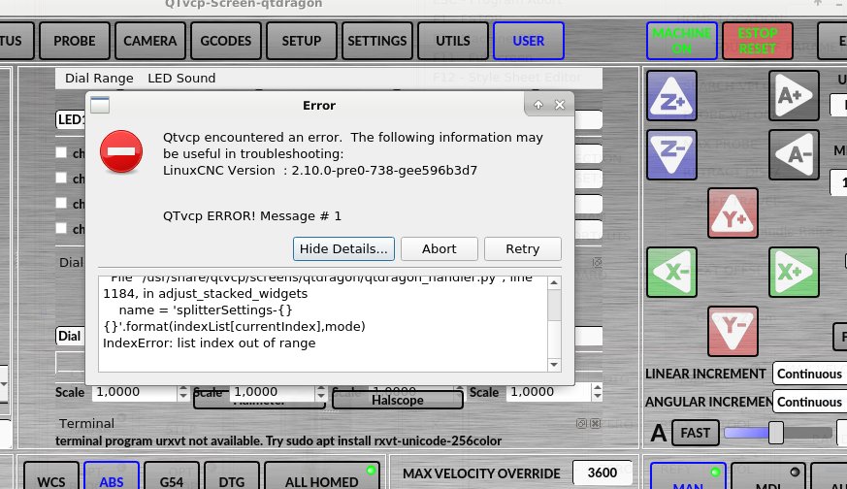Click the IndexError message line

[x=209, y=343]
